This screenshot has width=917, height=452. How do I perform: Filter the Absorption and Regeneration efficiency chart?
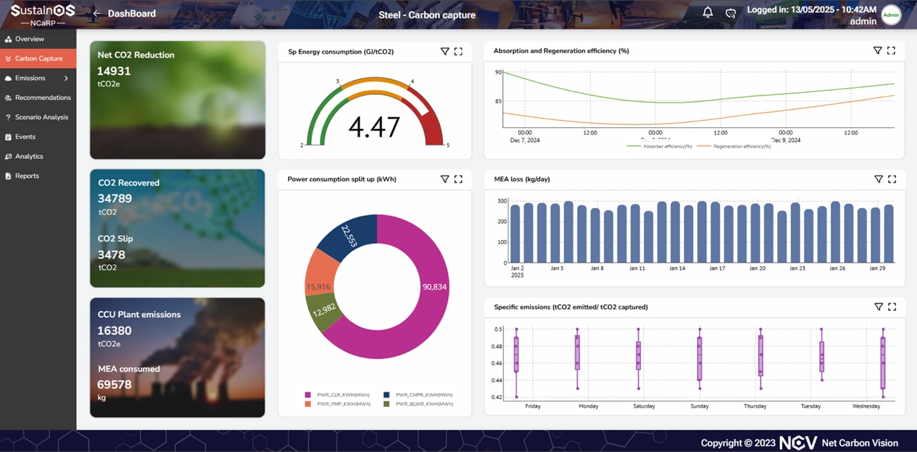[877, 51]
